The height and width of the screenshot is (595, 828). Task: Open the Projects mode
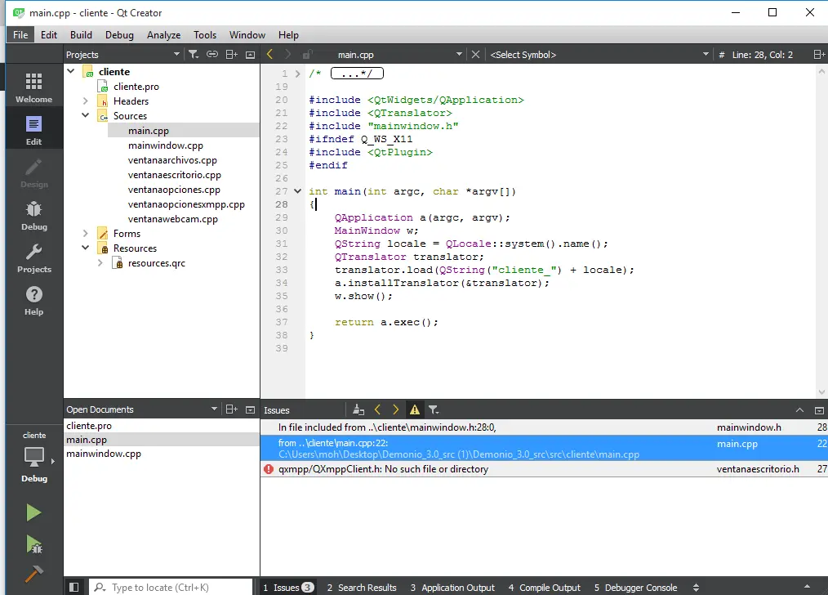coord(33,257)
